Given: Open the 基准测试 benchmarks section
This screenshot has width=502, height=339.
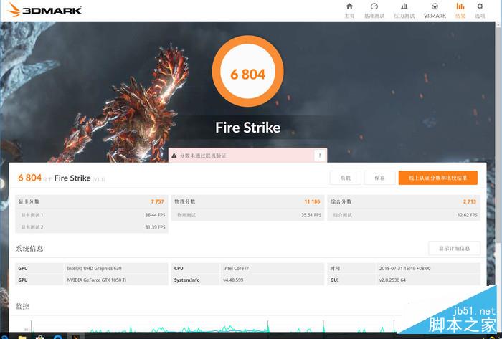Looking at the screenshot, I should point(374,11).
